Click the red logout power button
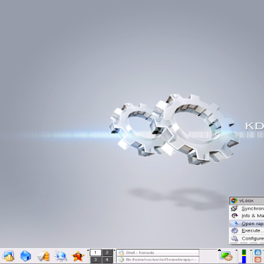Screen dimensions: 264x264 pyautogui.click(x=257, y=259)
